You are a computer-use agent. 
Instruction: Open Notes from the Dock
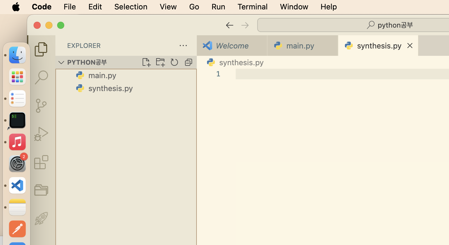(17, 207)
